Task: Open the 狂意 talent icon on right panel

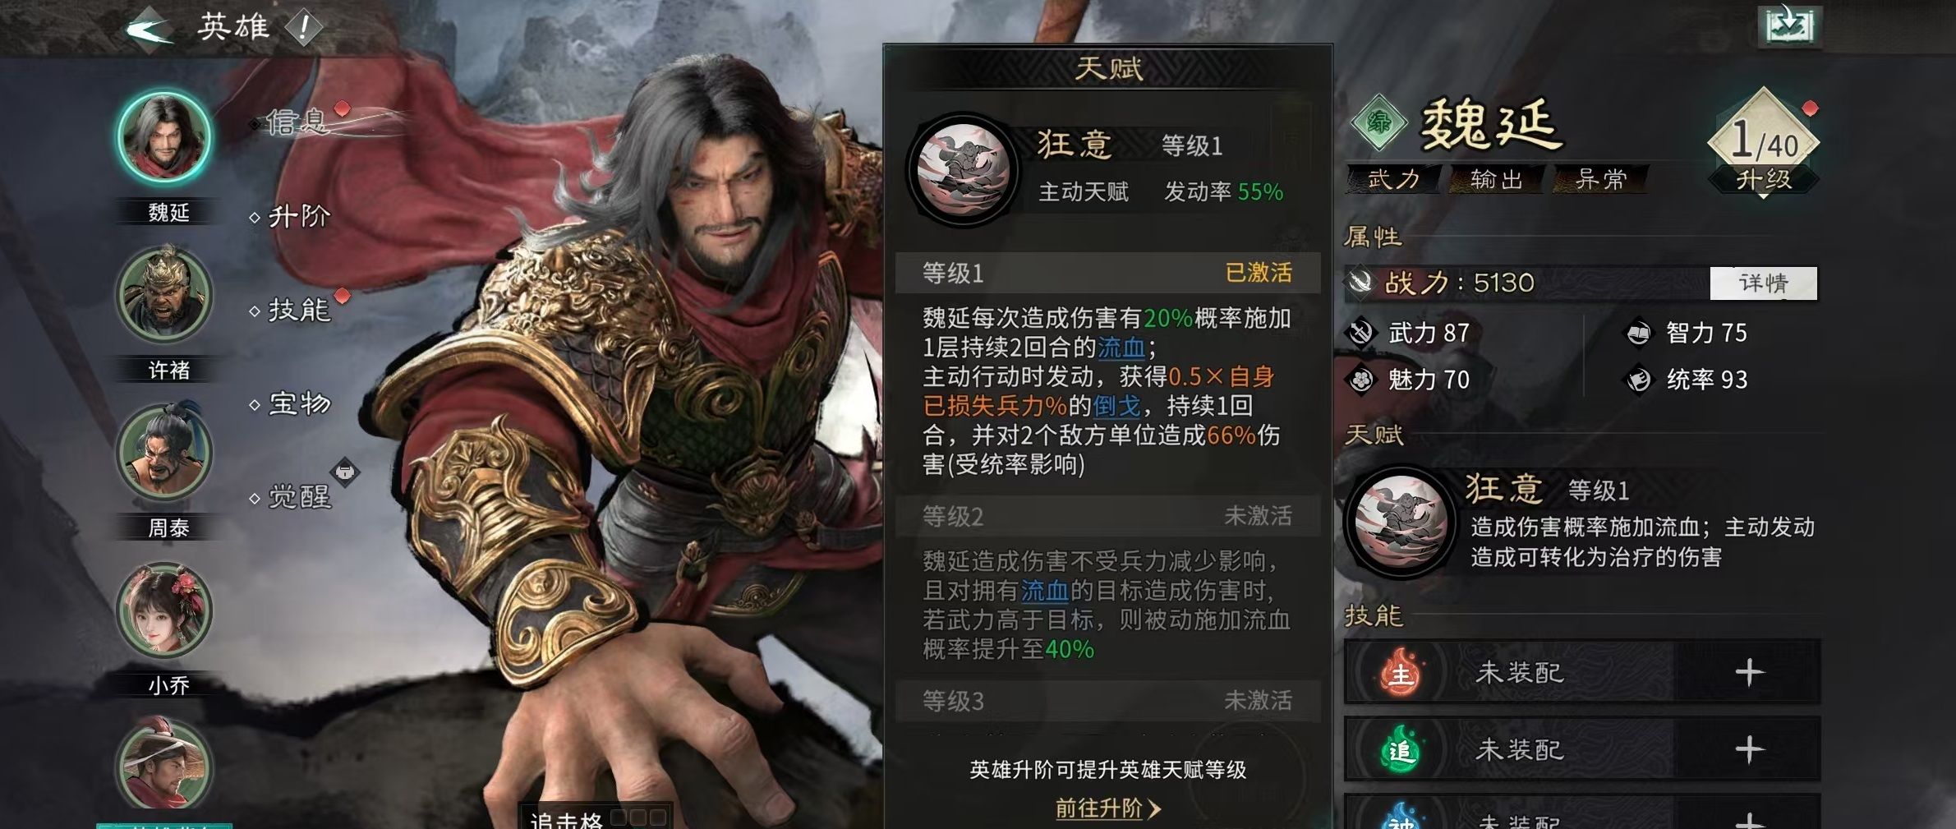Action: [x=1401, y=521]
